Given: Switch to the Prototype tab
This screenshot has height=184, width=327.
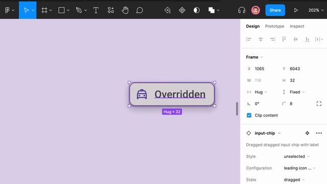Looking at the screenshot, I should [x=274, y=26].
